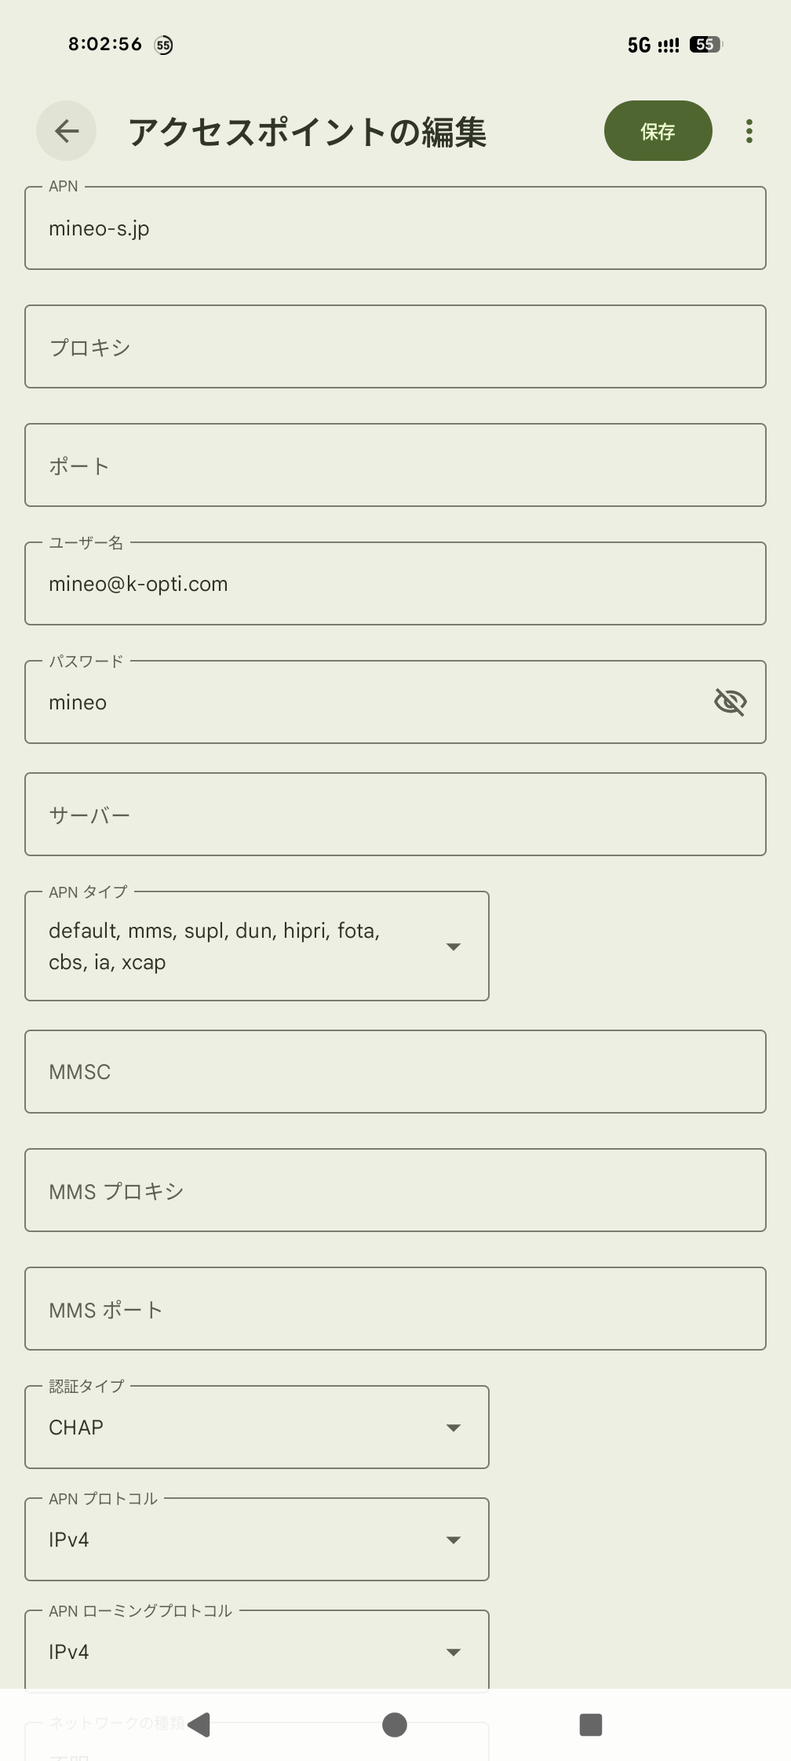Tap the 5G signal status icon
Viewport: 791px width, 1761px height.
pos(653,45)
